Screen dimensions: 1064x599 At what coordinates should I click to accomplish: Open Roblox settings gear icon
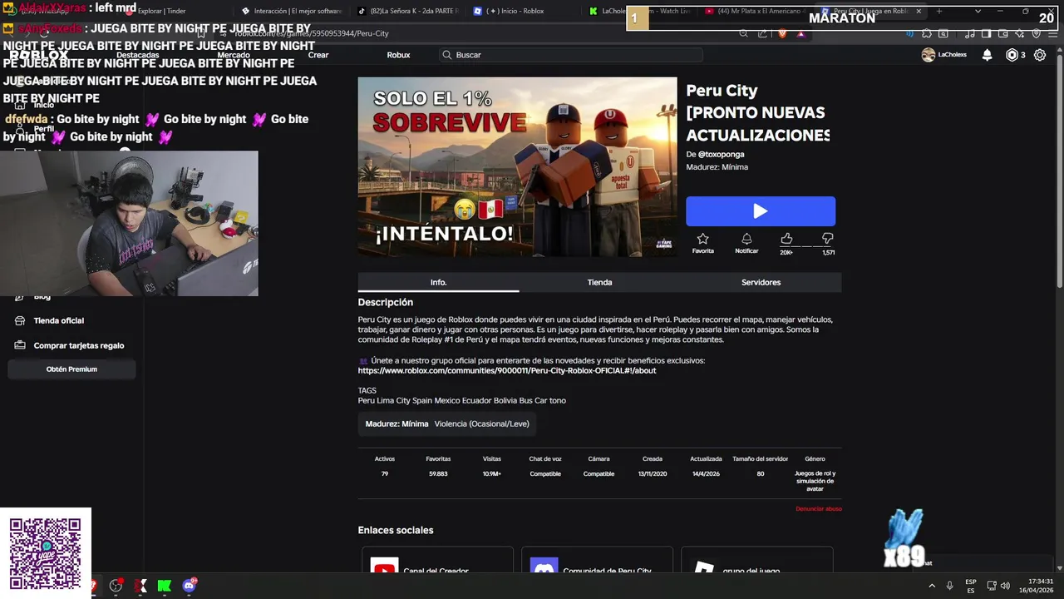click(x=1040, y=55)
